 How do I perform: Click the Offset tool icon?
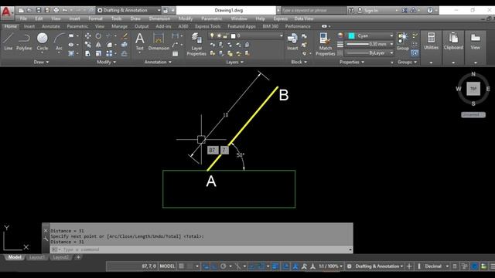pos(125,53)
